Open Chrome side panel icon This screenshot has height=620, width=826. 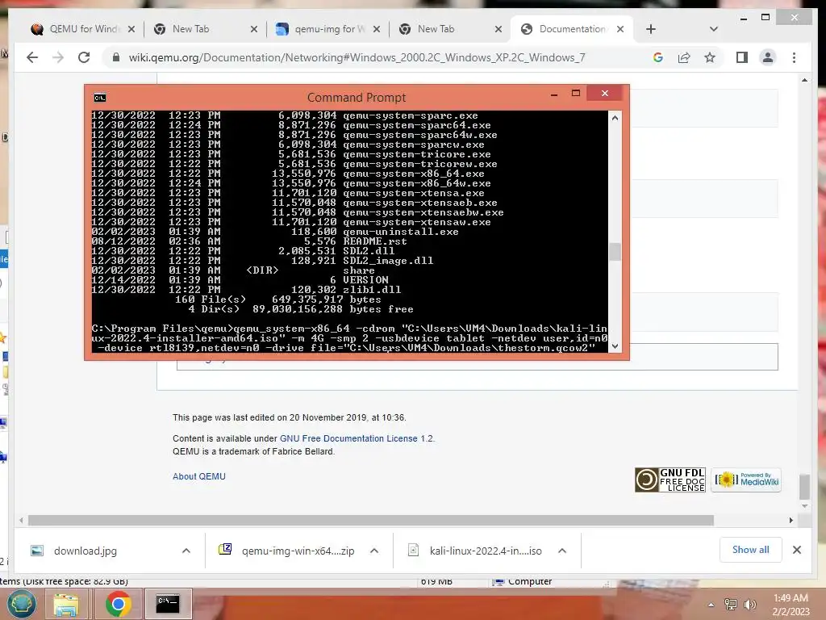(742, 57)
